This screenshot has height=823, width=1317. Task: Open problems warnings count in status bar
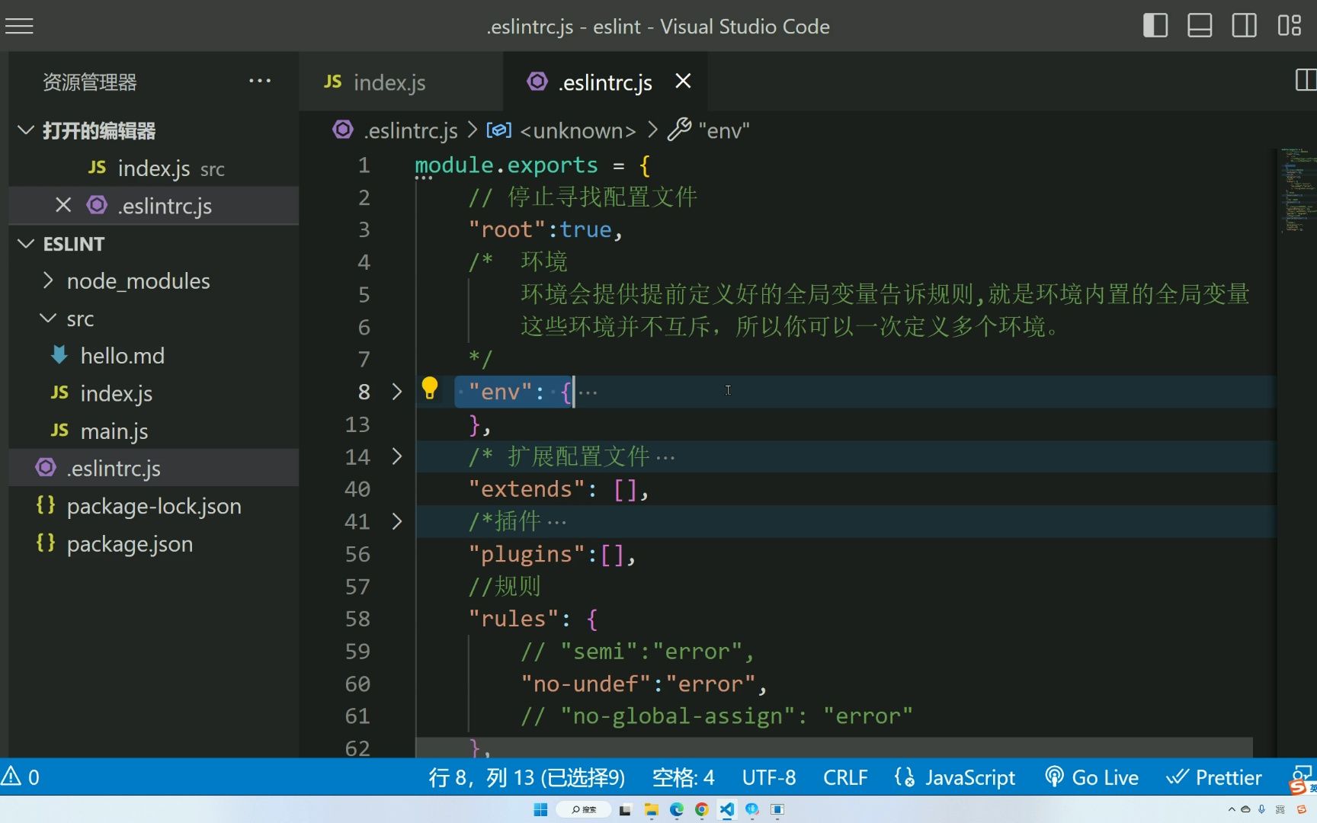pos(21,777)
